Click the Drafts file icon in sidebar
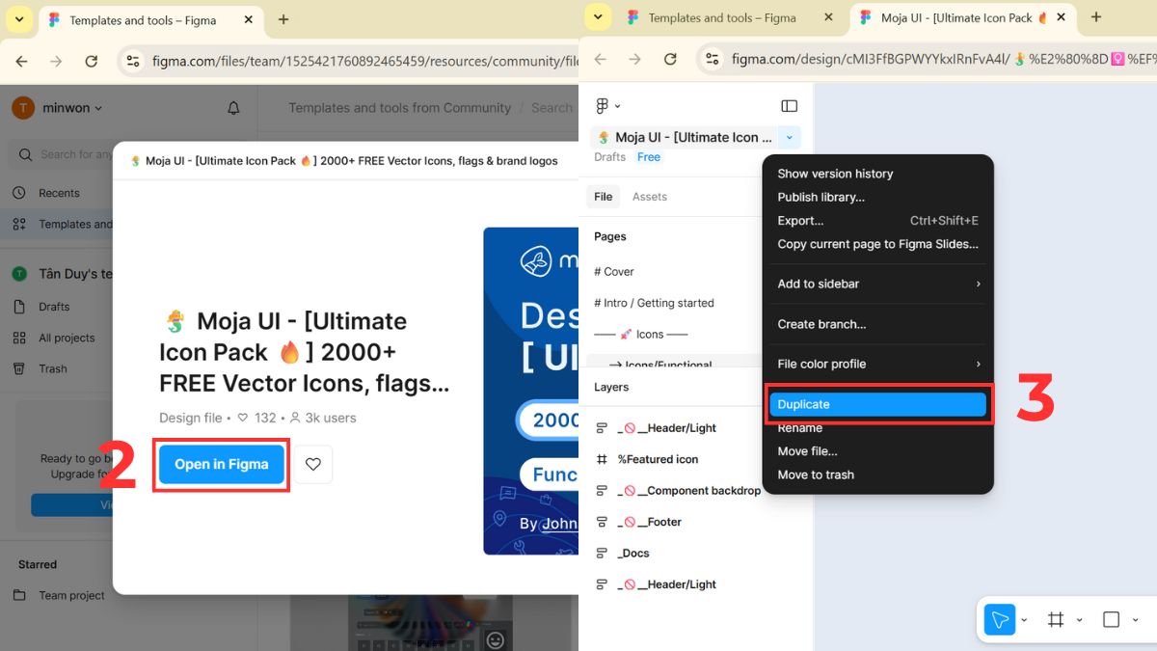This screenshot has width=1157, height=651. pyautogui.click(x=19, y=307)
